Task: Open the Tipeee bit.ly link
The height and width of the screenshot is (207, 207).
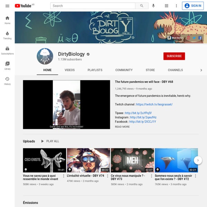Action: [x=138, y=113]
